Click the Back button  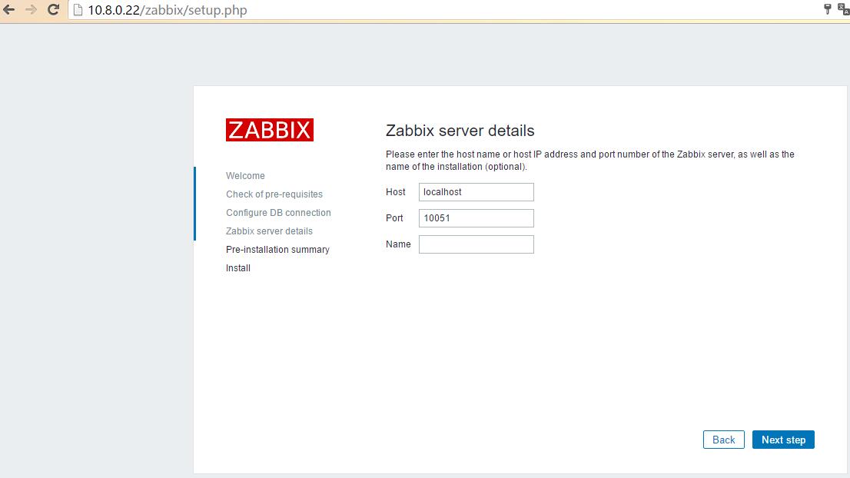tap(724, 440)
